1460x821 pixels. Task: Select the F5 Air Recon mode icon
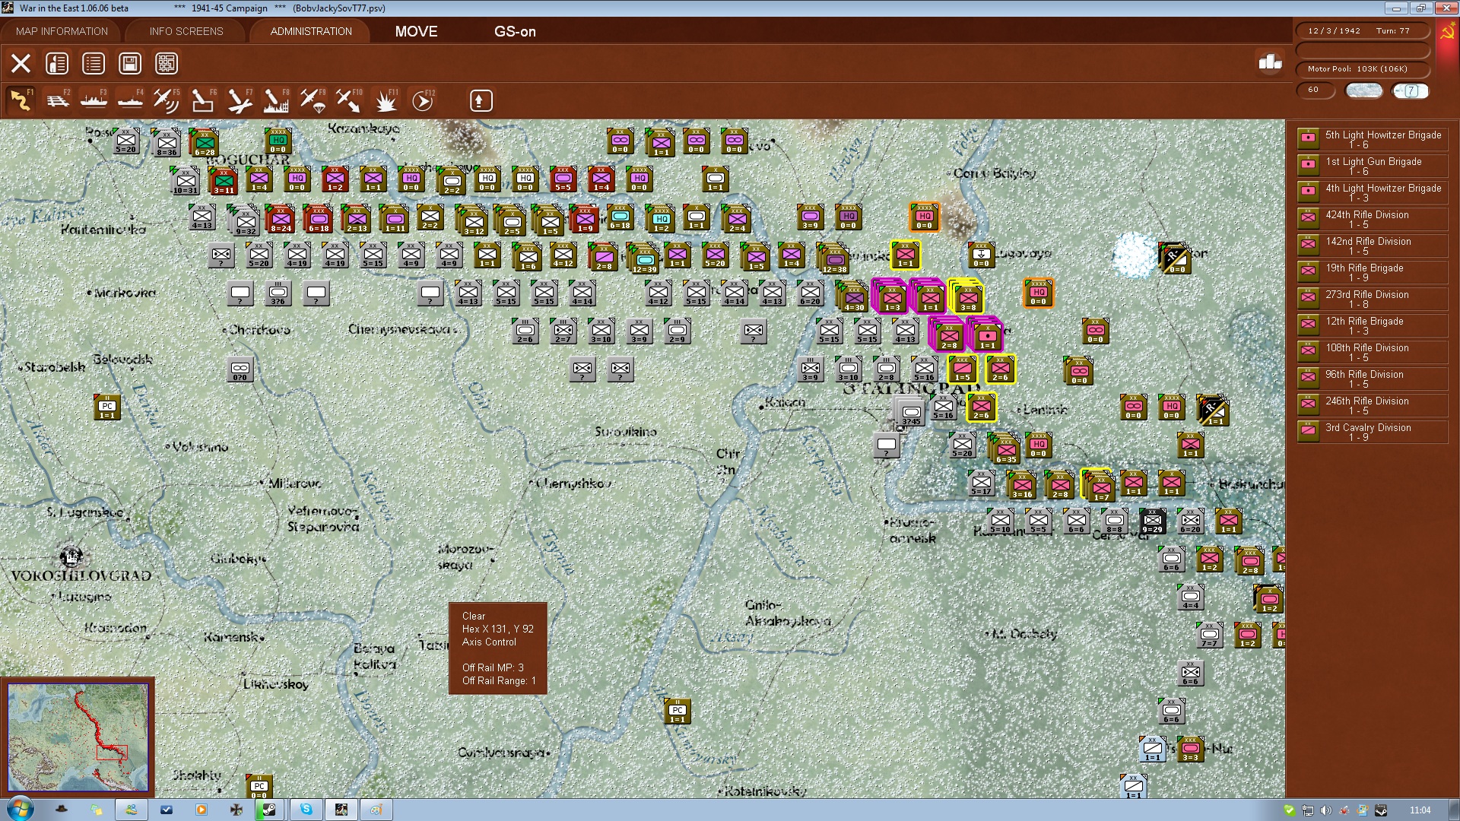(x=167, y=100)
